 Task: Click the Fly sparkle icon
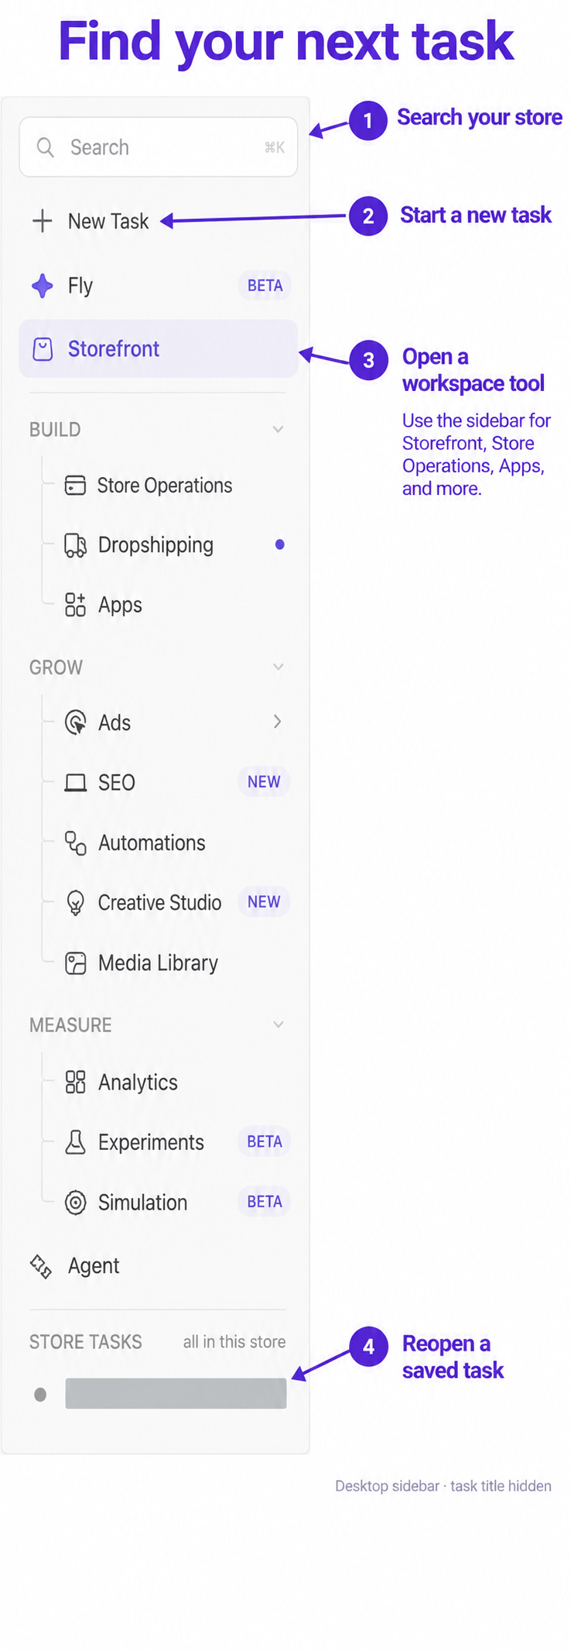click(42, 286)
